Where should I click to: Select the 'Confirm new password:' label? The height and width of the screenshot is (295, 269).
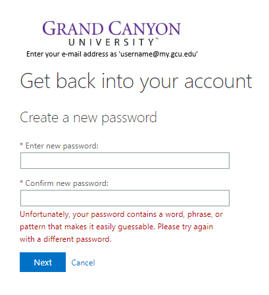point(67,183)
